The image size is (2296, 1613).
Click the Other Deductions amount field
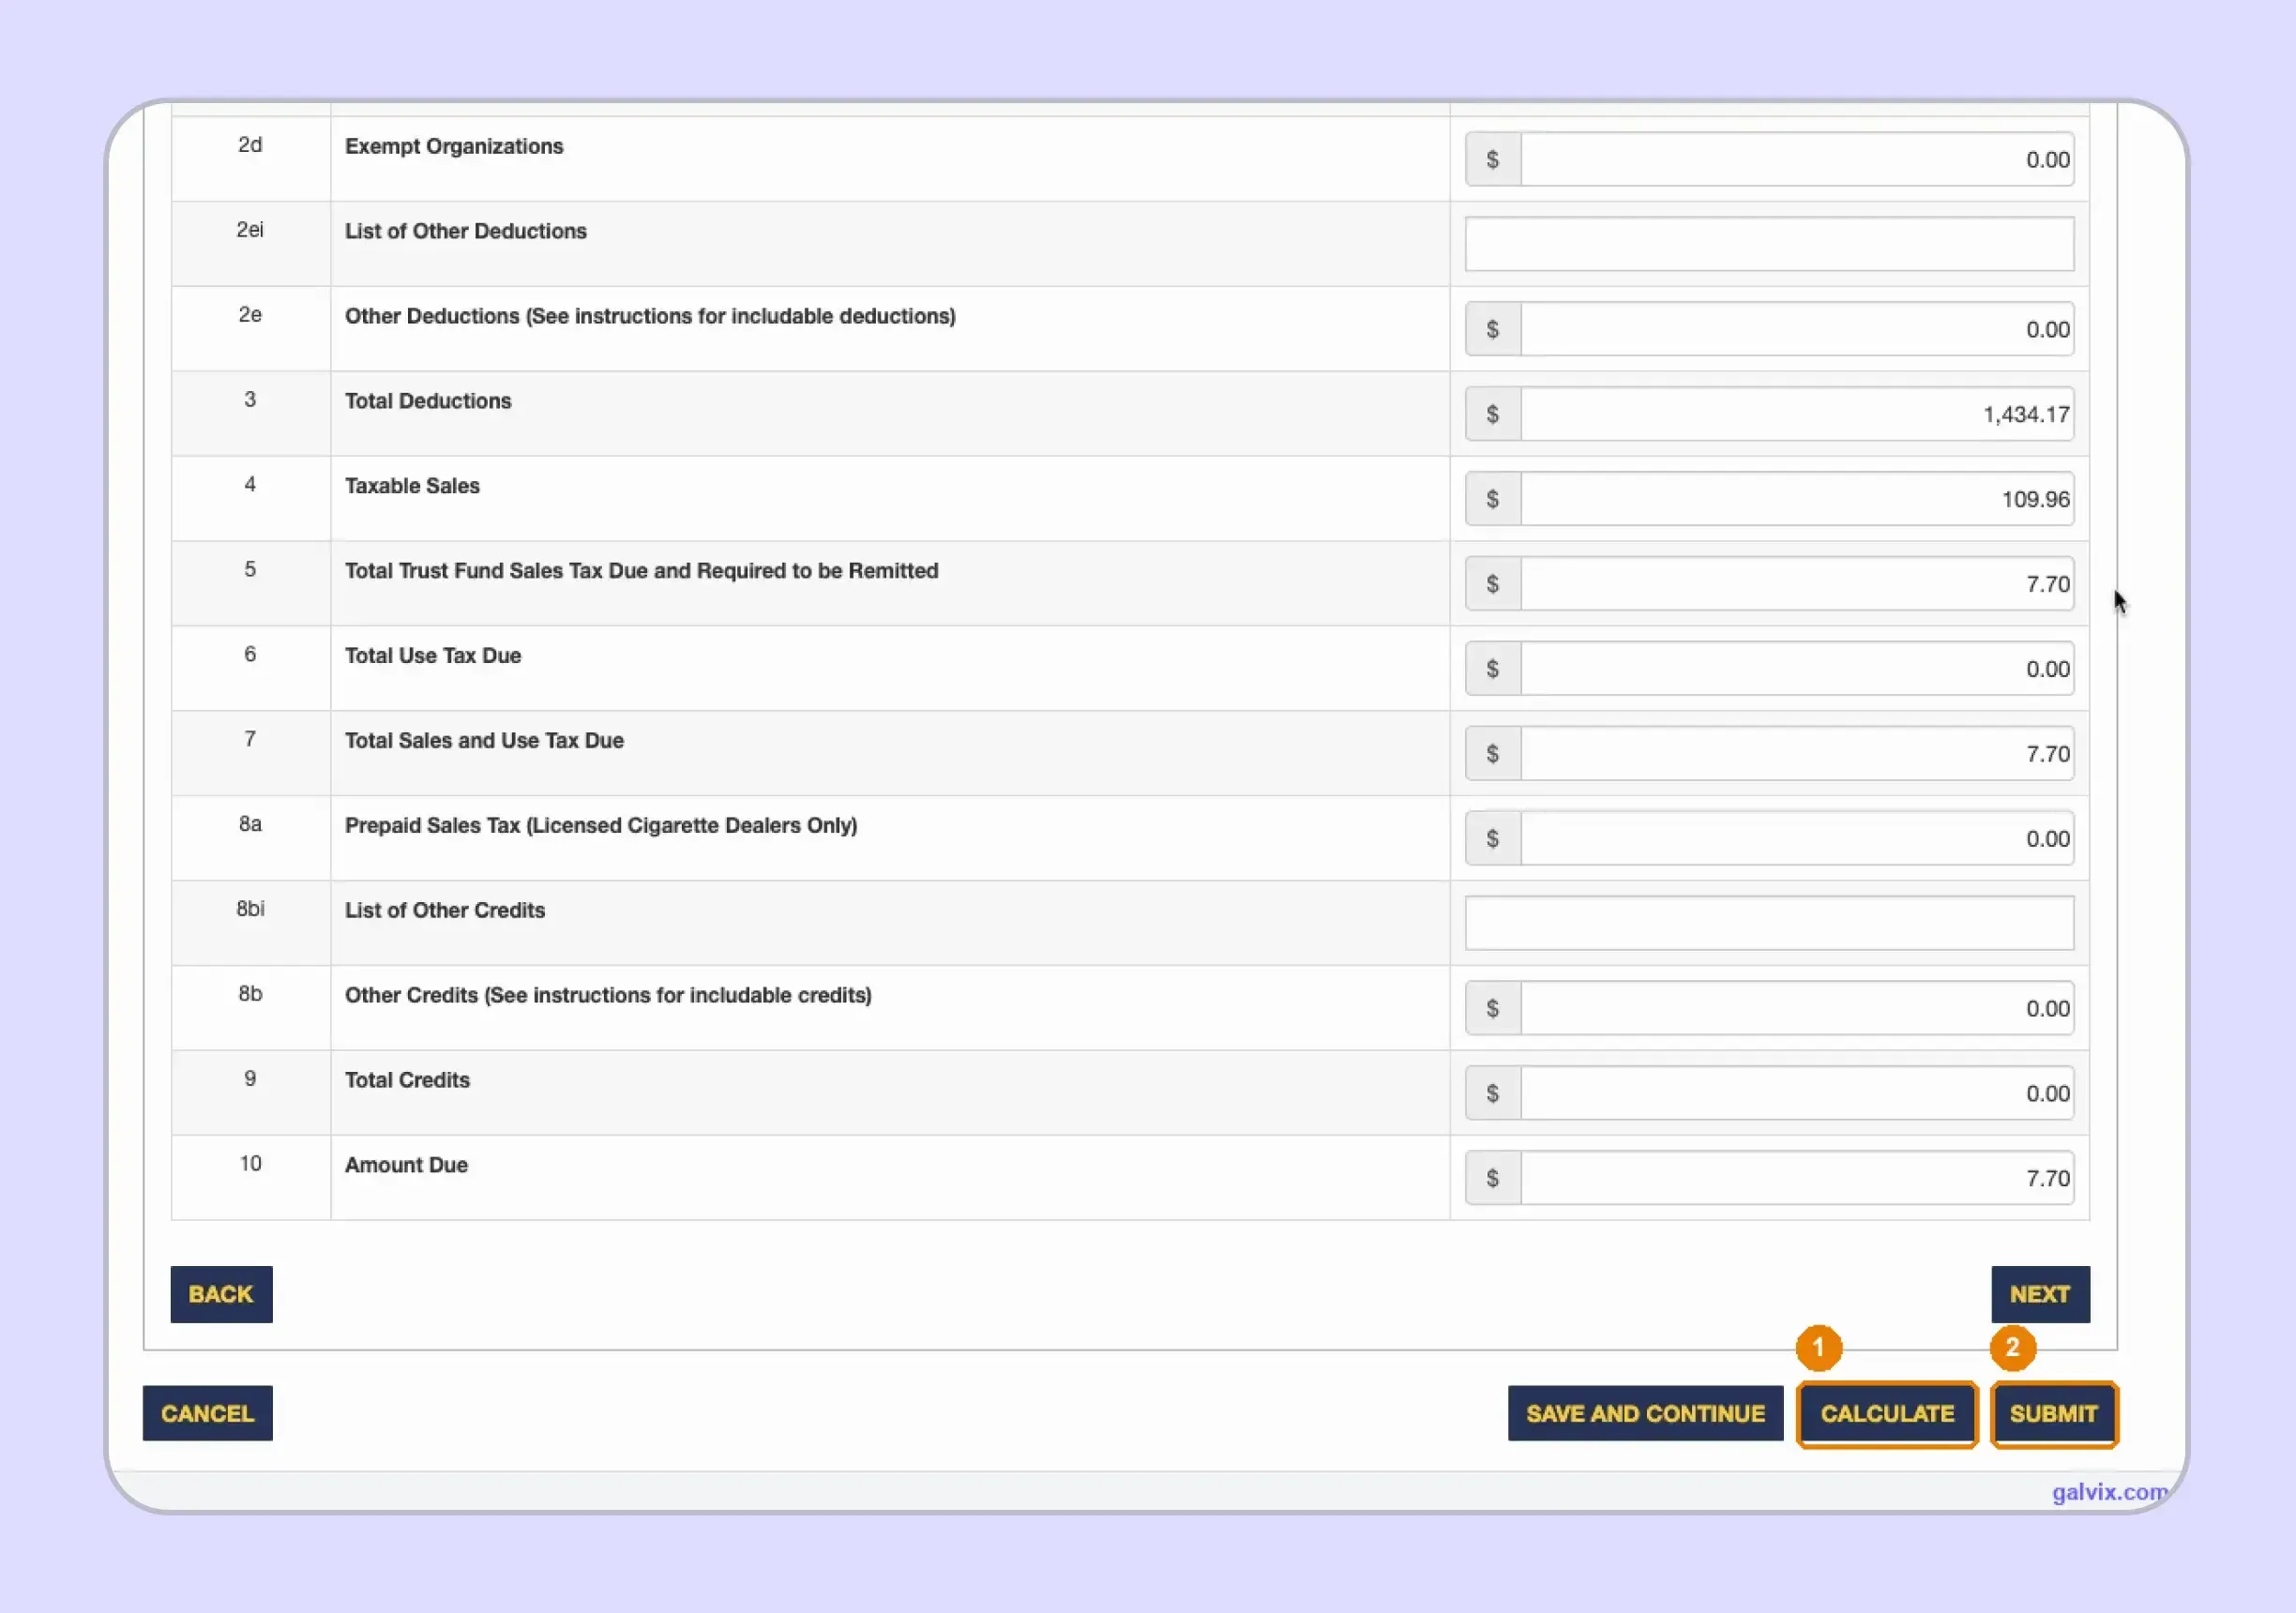[1797, 329]
